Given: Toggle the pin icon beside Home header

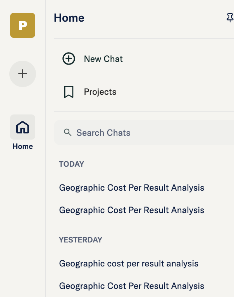Looking at the screenshot, I should (230, 18).
